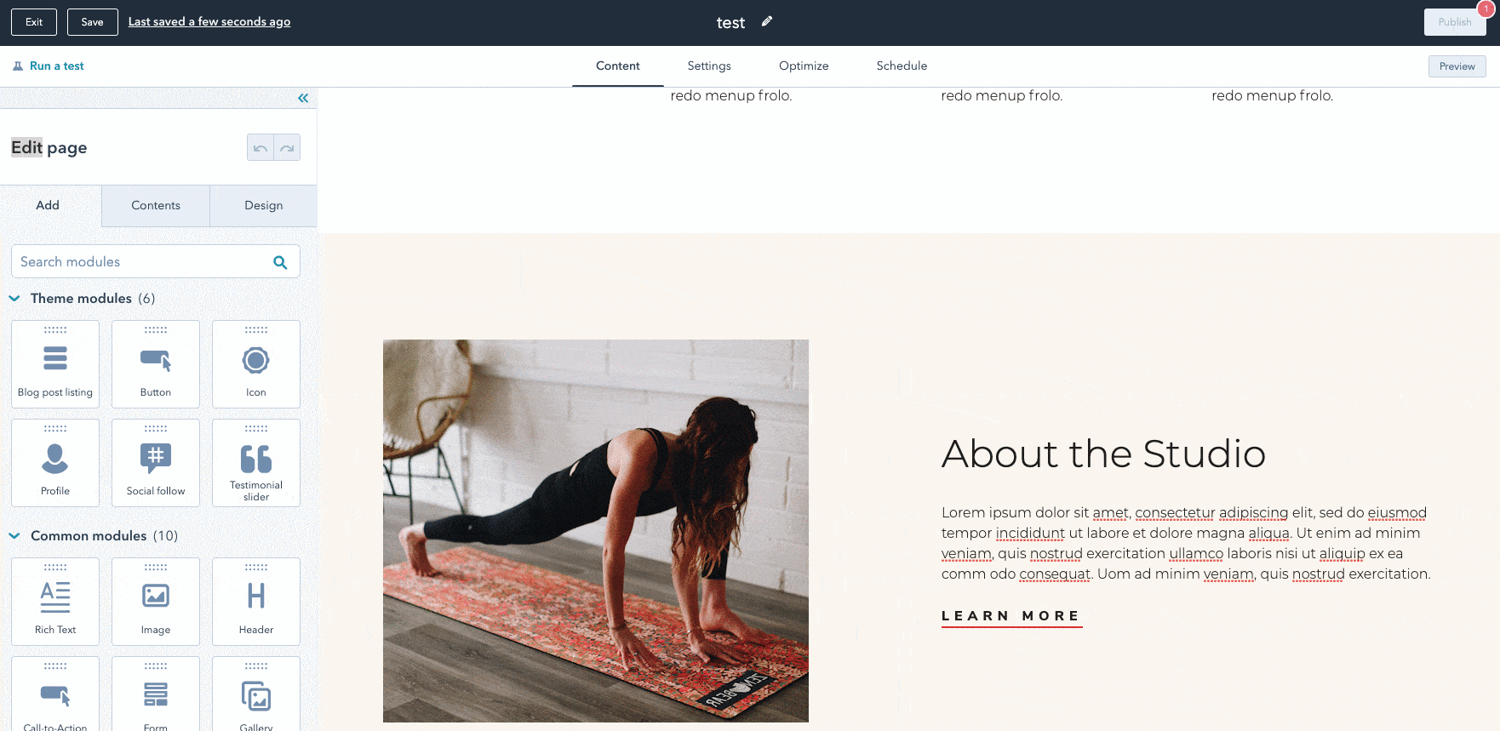Screen dimensions: 1500x731
Task: Click the Search modules field
Action: (x=156, y=261)
